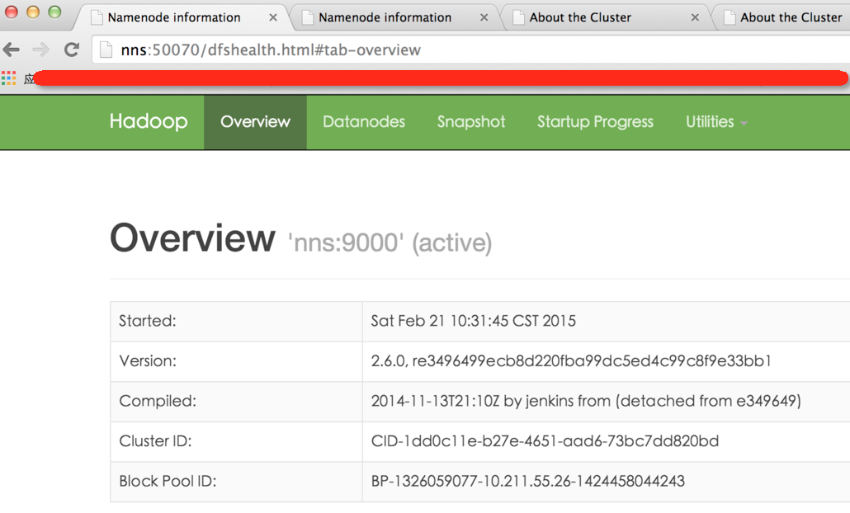
Task: Switch to the second Namenode information tab
Action: [x=385, y=17]
